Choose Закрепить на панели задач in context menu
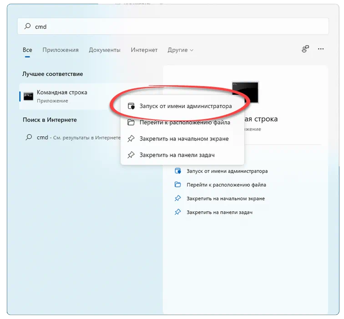 tap(182, 155)
